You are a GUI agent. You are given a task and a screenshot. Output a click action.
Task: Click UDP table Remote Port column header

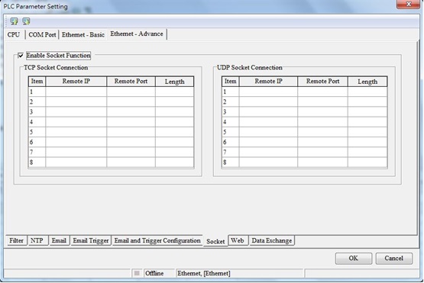point(323,82)
